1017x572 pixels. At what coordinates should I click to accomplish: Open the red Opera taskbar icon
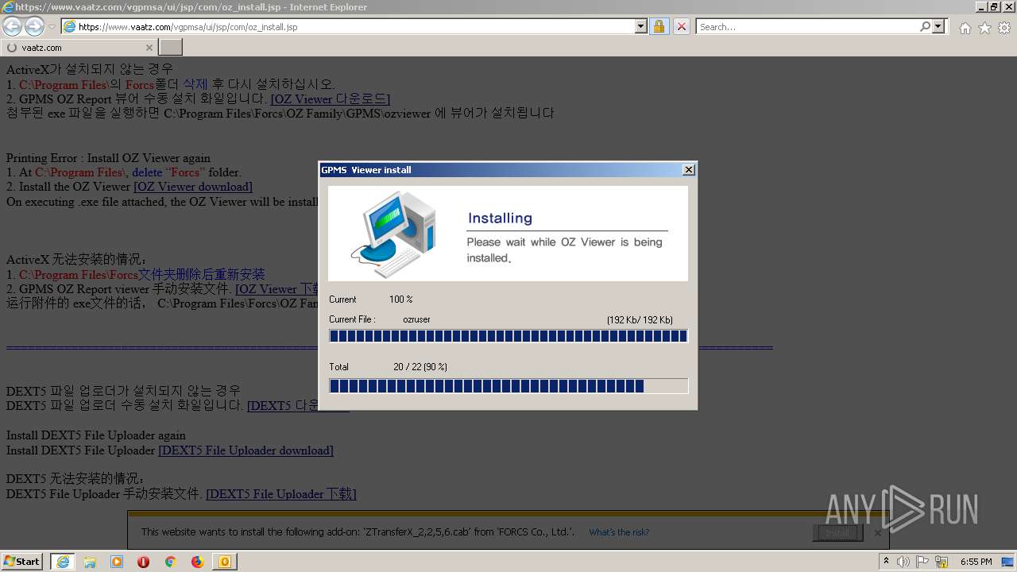coord(144,562)
